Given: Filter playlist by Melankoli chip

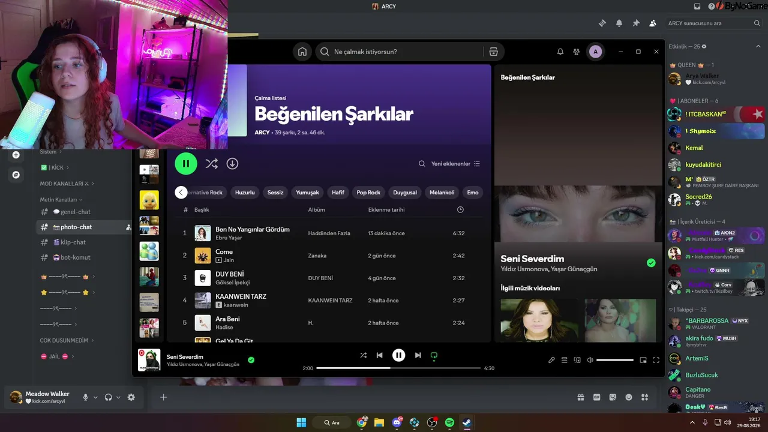Looking at the screenshot, I should pos(442,193).
